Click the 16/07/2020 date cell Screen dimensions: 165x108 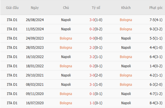[35, 103]
